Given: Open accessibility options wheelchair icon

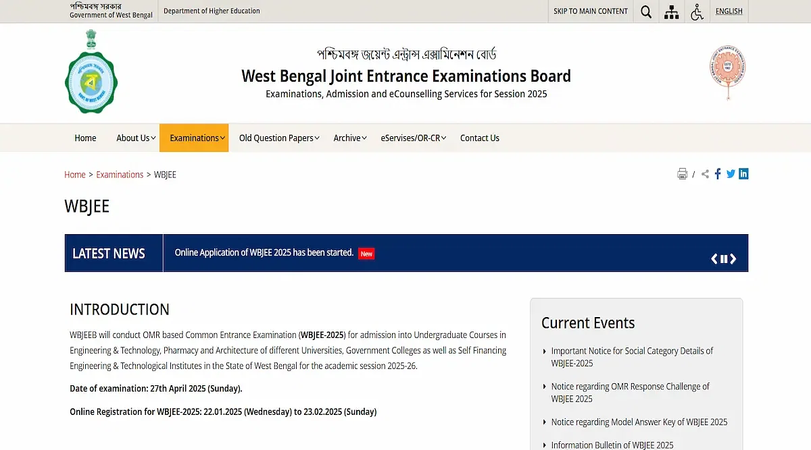Looking at the screenshot, I should [697, 11].
